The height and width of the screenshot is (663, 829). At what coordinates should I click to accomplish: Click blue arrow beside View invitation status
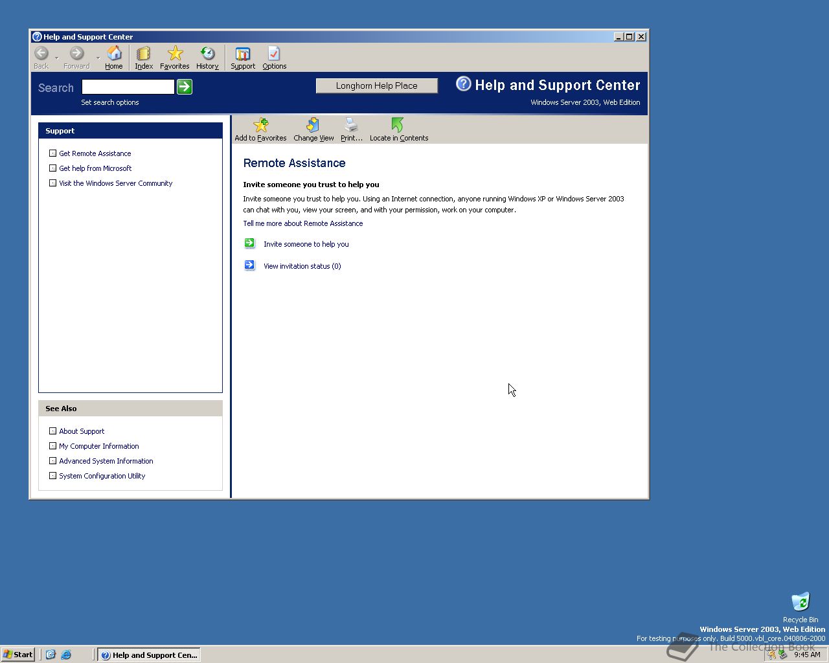click(249, 265)
